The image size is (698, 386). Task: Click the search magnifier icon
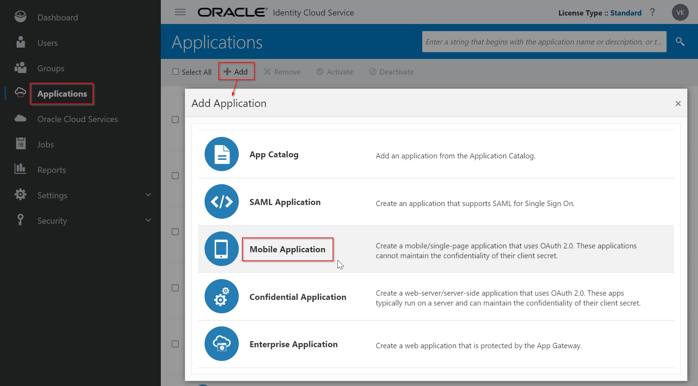point(680,42)
